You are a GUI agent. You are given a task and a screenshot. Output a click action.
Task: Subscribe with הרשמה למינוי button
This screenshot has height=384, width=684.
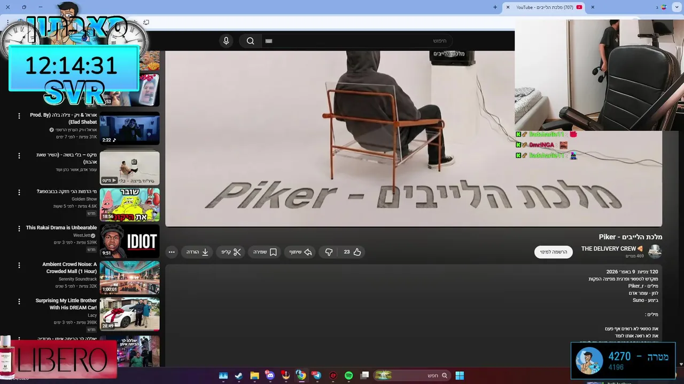pos(554,252)
